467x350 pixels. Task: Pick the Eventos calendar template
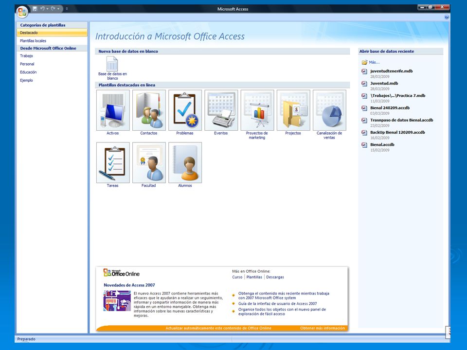221,110
